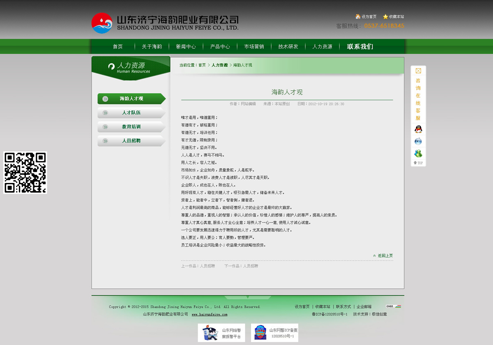Click 鲁ICP备12028510号-1 footer link
The width and height of the screenshot is (493, 345).
point(330,314)
